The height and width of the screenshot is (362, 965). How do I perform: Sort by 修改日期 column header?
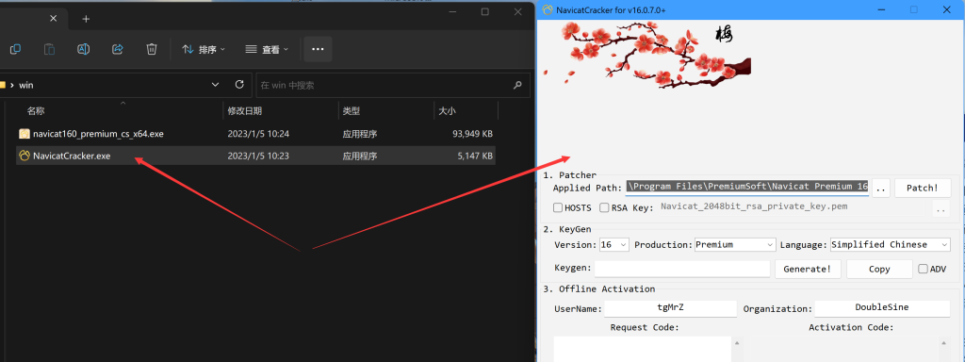(x=244, y=111)
